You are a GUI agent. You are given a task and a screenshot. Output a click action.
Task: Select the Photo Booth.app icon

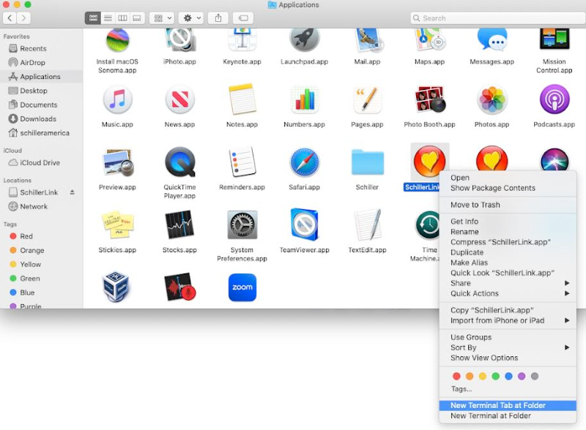point(429,99)
